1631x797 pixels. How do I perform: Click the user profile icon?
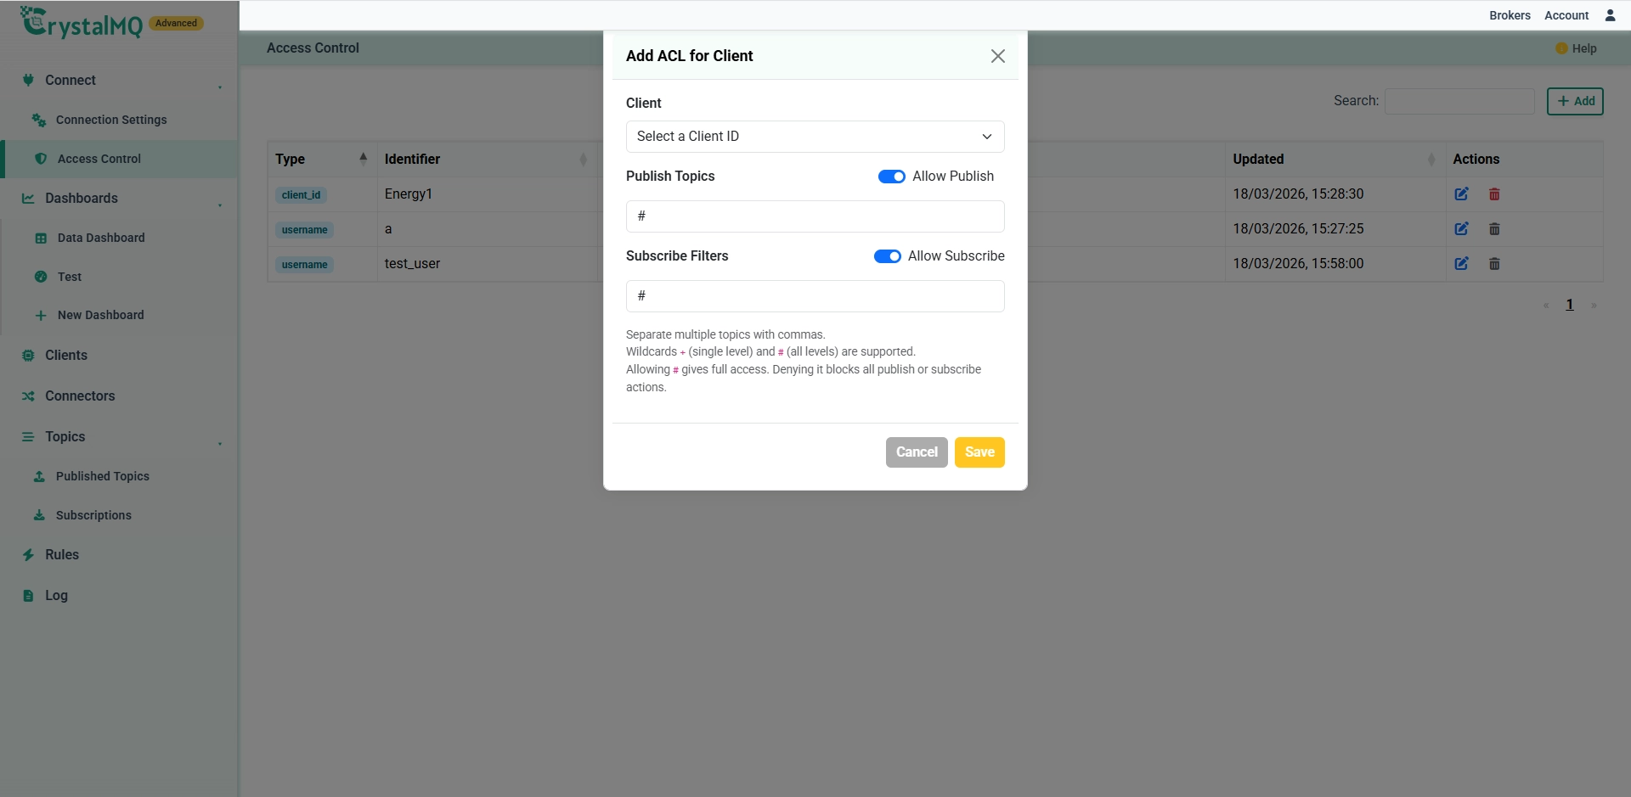pyautogui.click(x=1610, y=15)
